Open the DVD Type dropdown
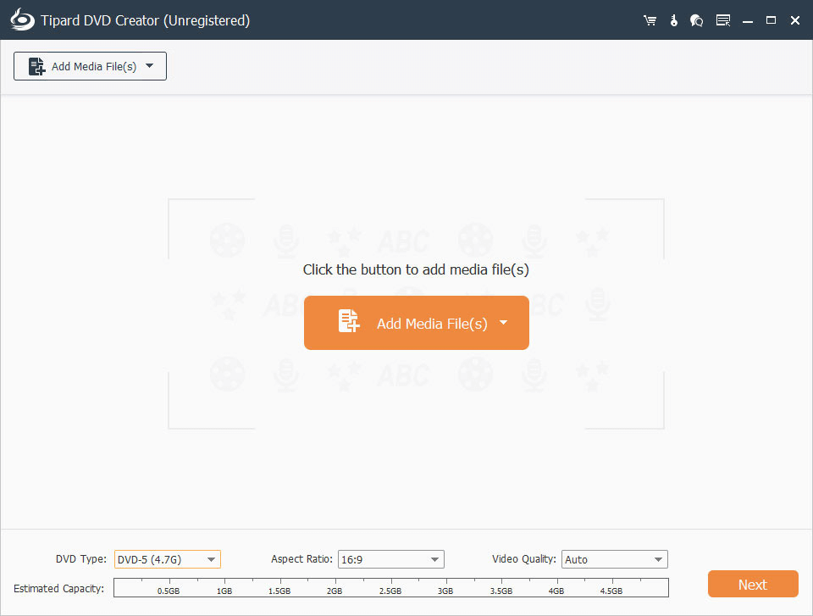This screenshot has height=616, width=813. pyautogui.click(x=168, y=559)
